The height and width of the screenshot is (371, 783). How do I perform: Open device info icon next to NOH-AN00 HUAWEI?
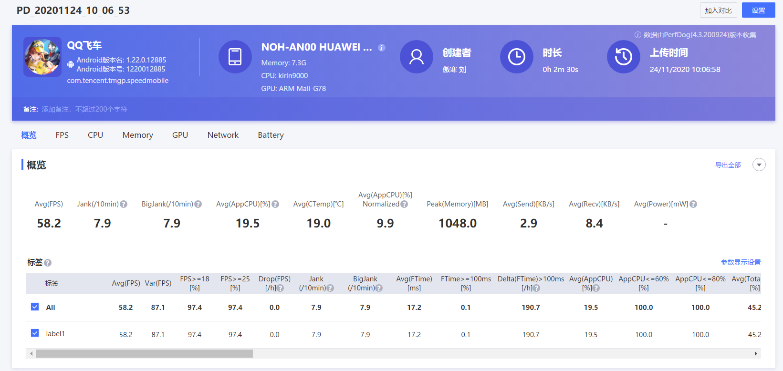[382, 48]
